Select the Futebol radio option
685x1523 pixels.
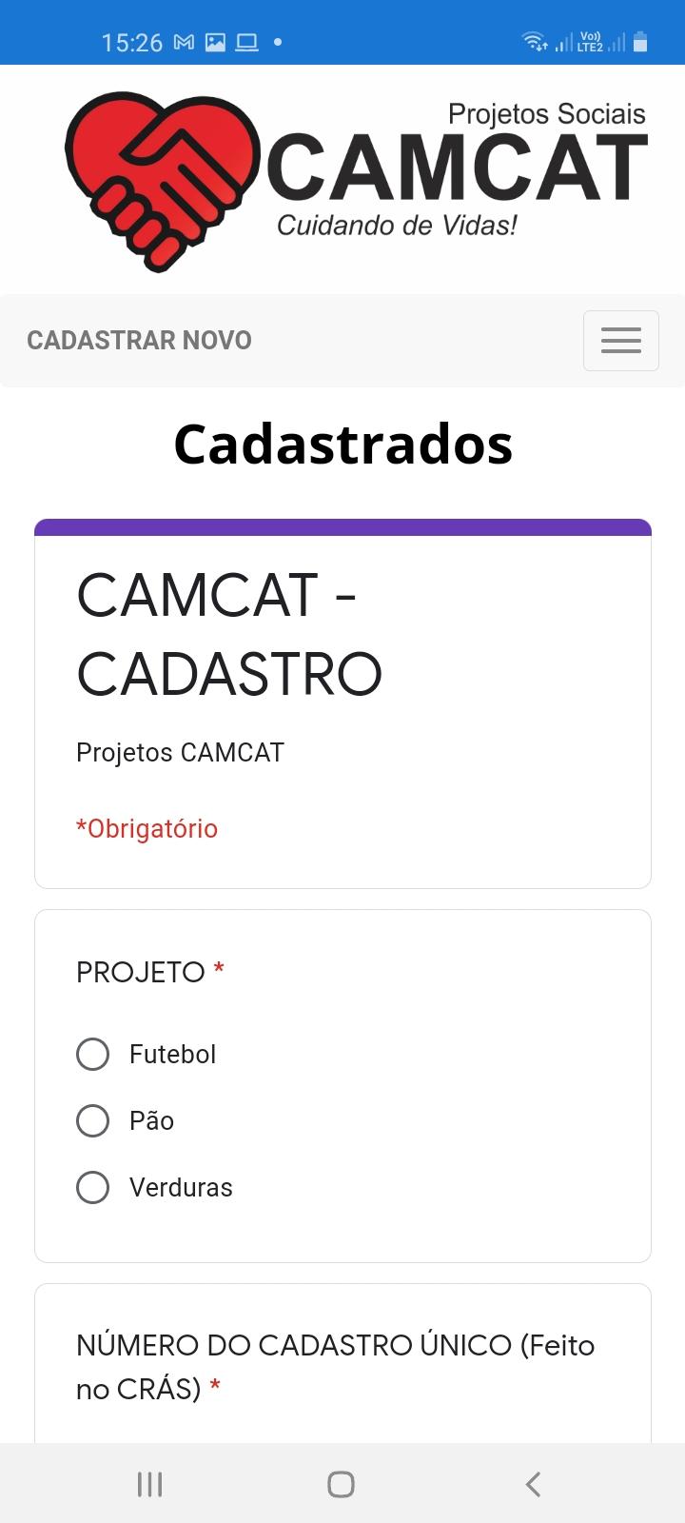coord(92,1054)
